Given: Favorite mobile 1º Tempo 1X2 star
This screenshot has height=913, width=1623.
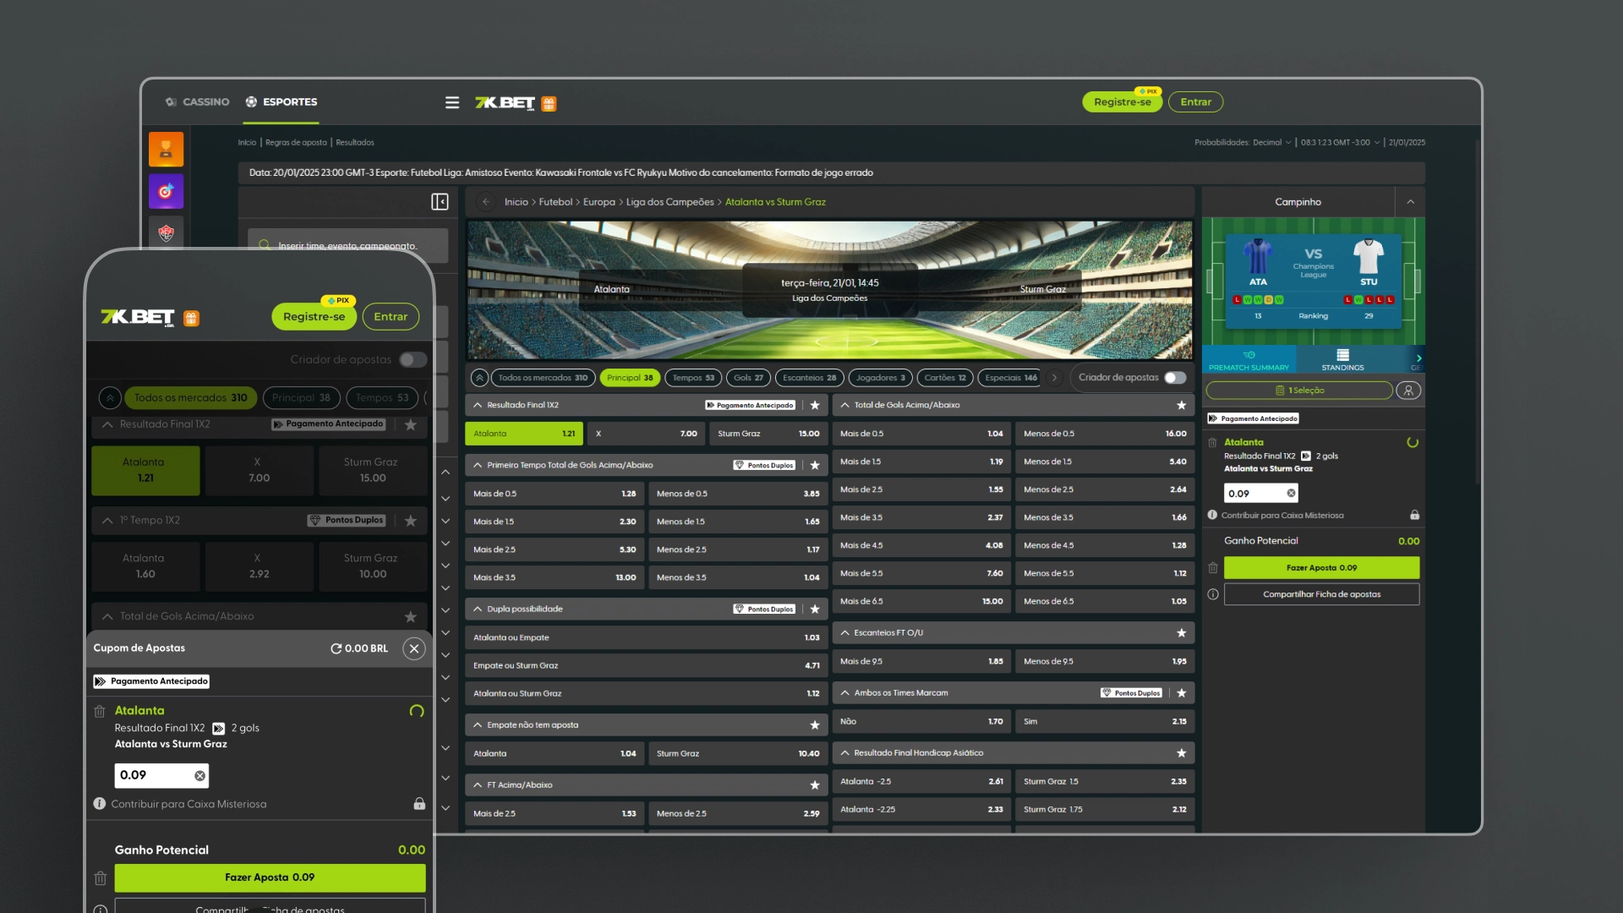Looking at the screenshot, I should click(411, 521).
